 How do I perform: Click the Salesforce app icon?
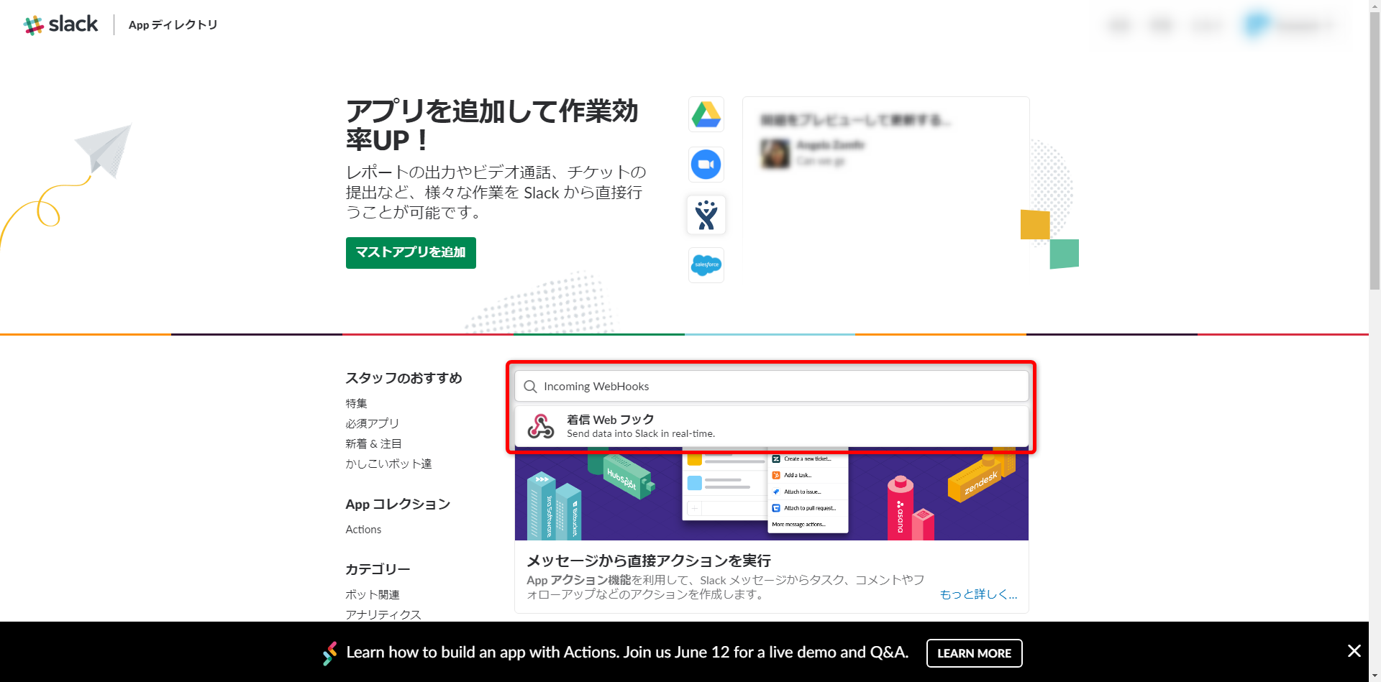[706, 265]
